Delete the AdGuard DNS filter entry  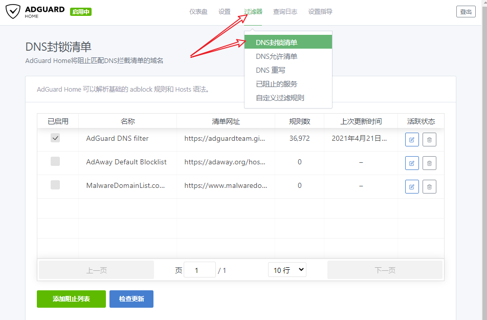click(429, 140)
